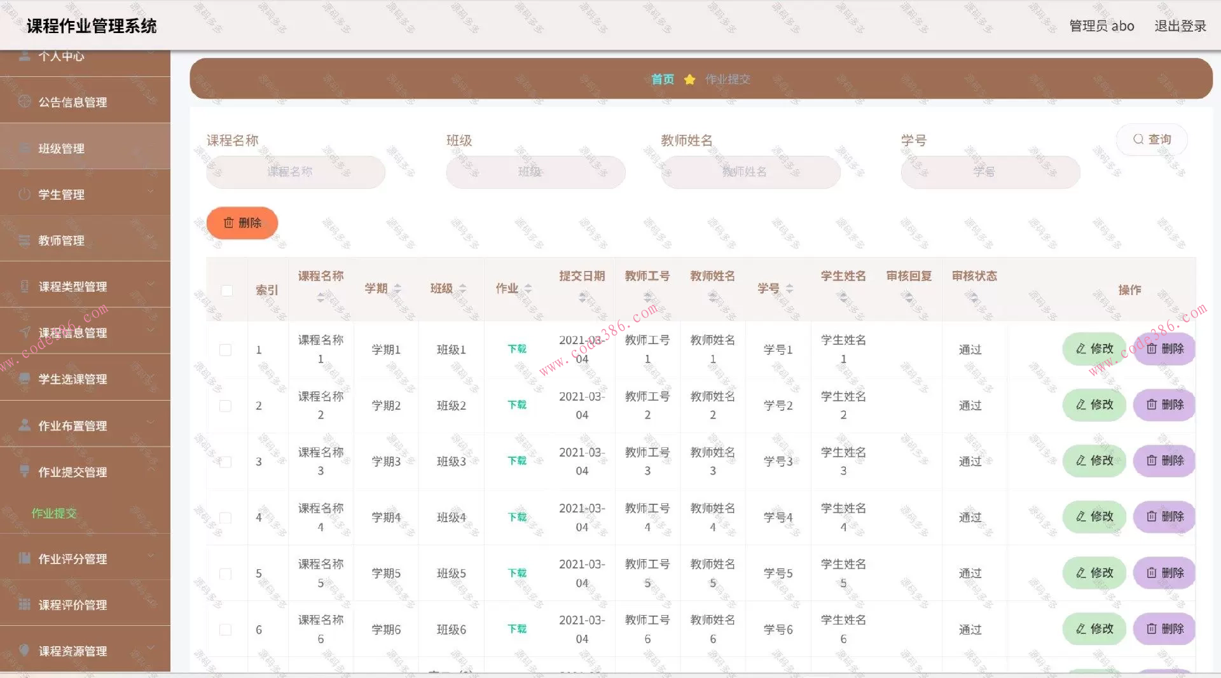Expand 学生管理 submenu chevron
1221x678 pixels.
click(151, 191)
